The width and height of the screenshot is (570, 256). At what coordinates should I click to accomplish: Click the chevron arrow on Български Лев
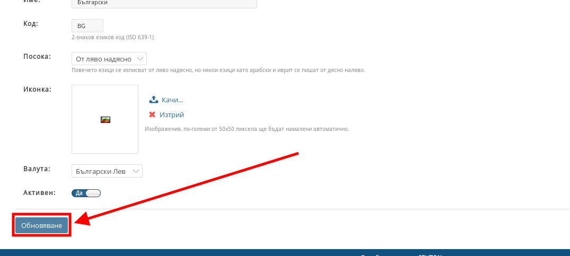(136, 171)
